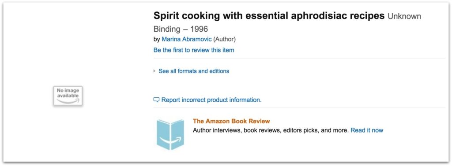The image size is (452, 166).
Task: Open author Marina Abramovic's page
Action: pyautogui.click(x=187, y=39)
